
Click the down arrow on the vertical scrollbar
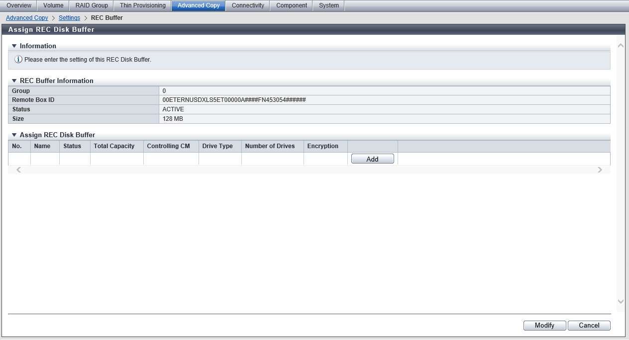pos(621,301)
